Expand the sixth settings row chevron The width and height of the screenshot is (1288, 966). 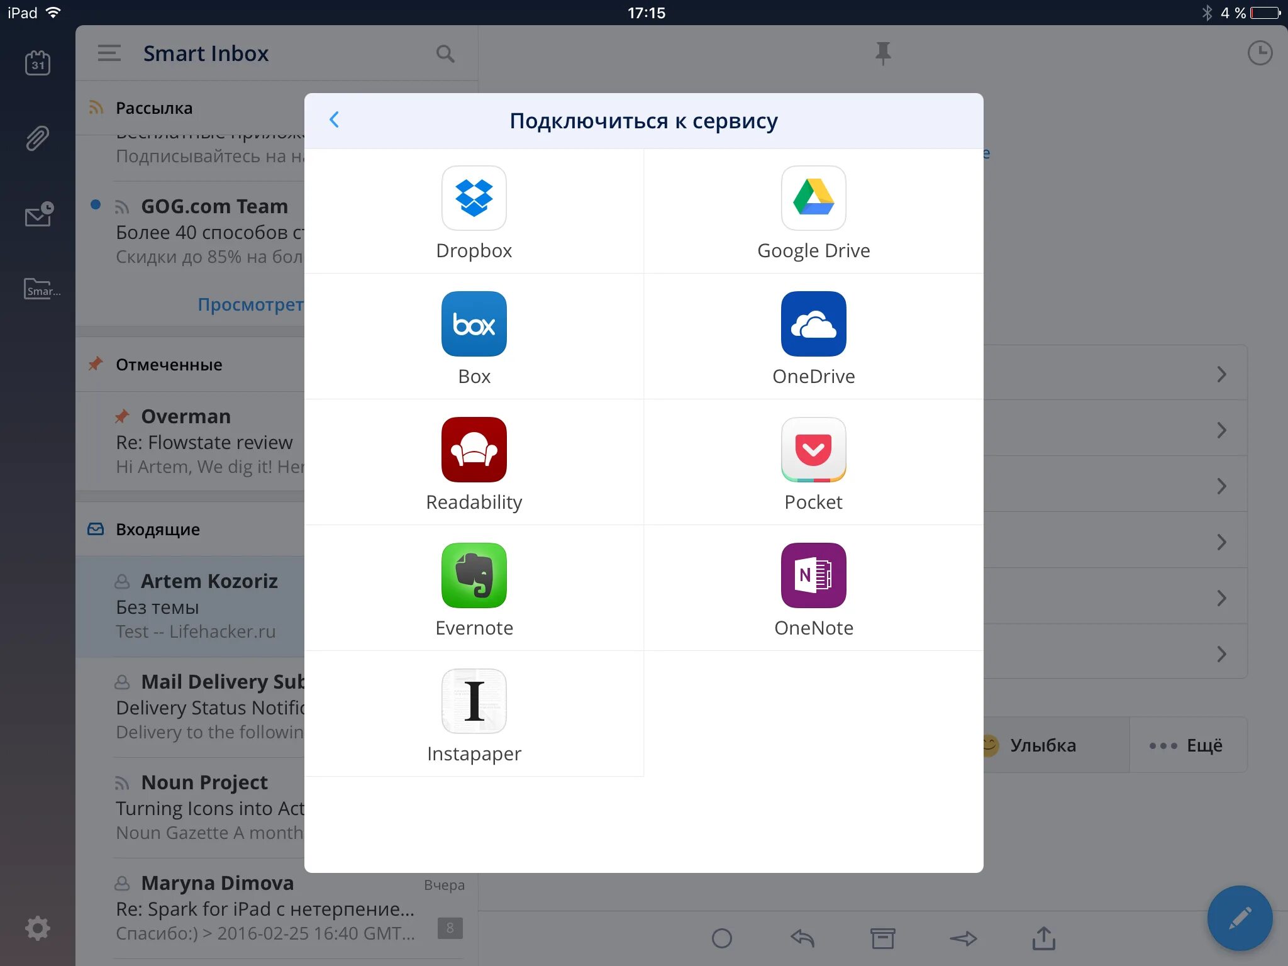tap(1221, 654)
